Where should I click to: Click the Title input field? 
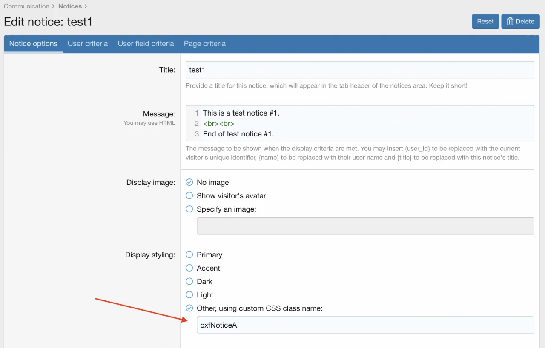coord(360,70)
